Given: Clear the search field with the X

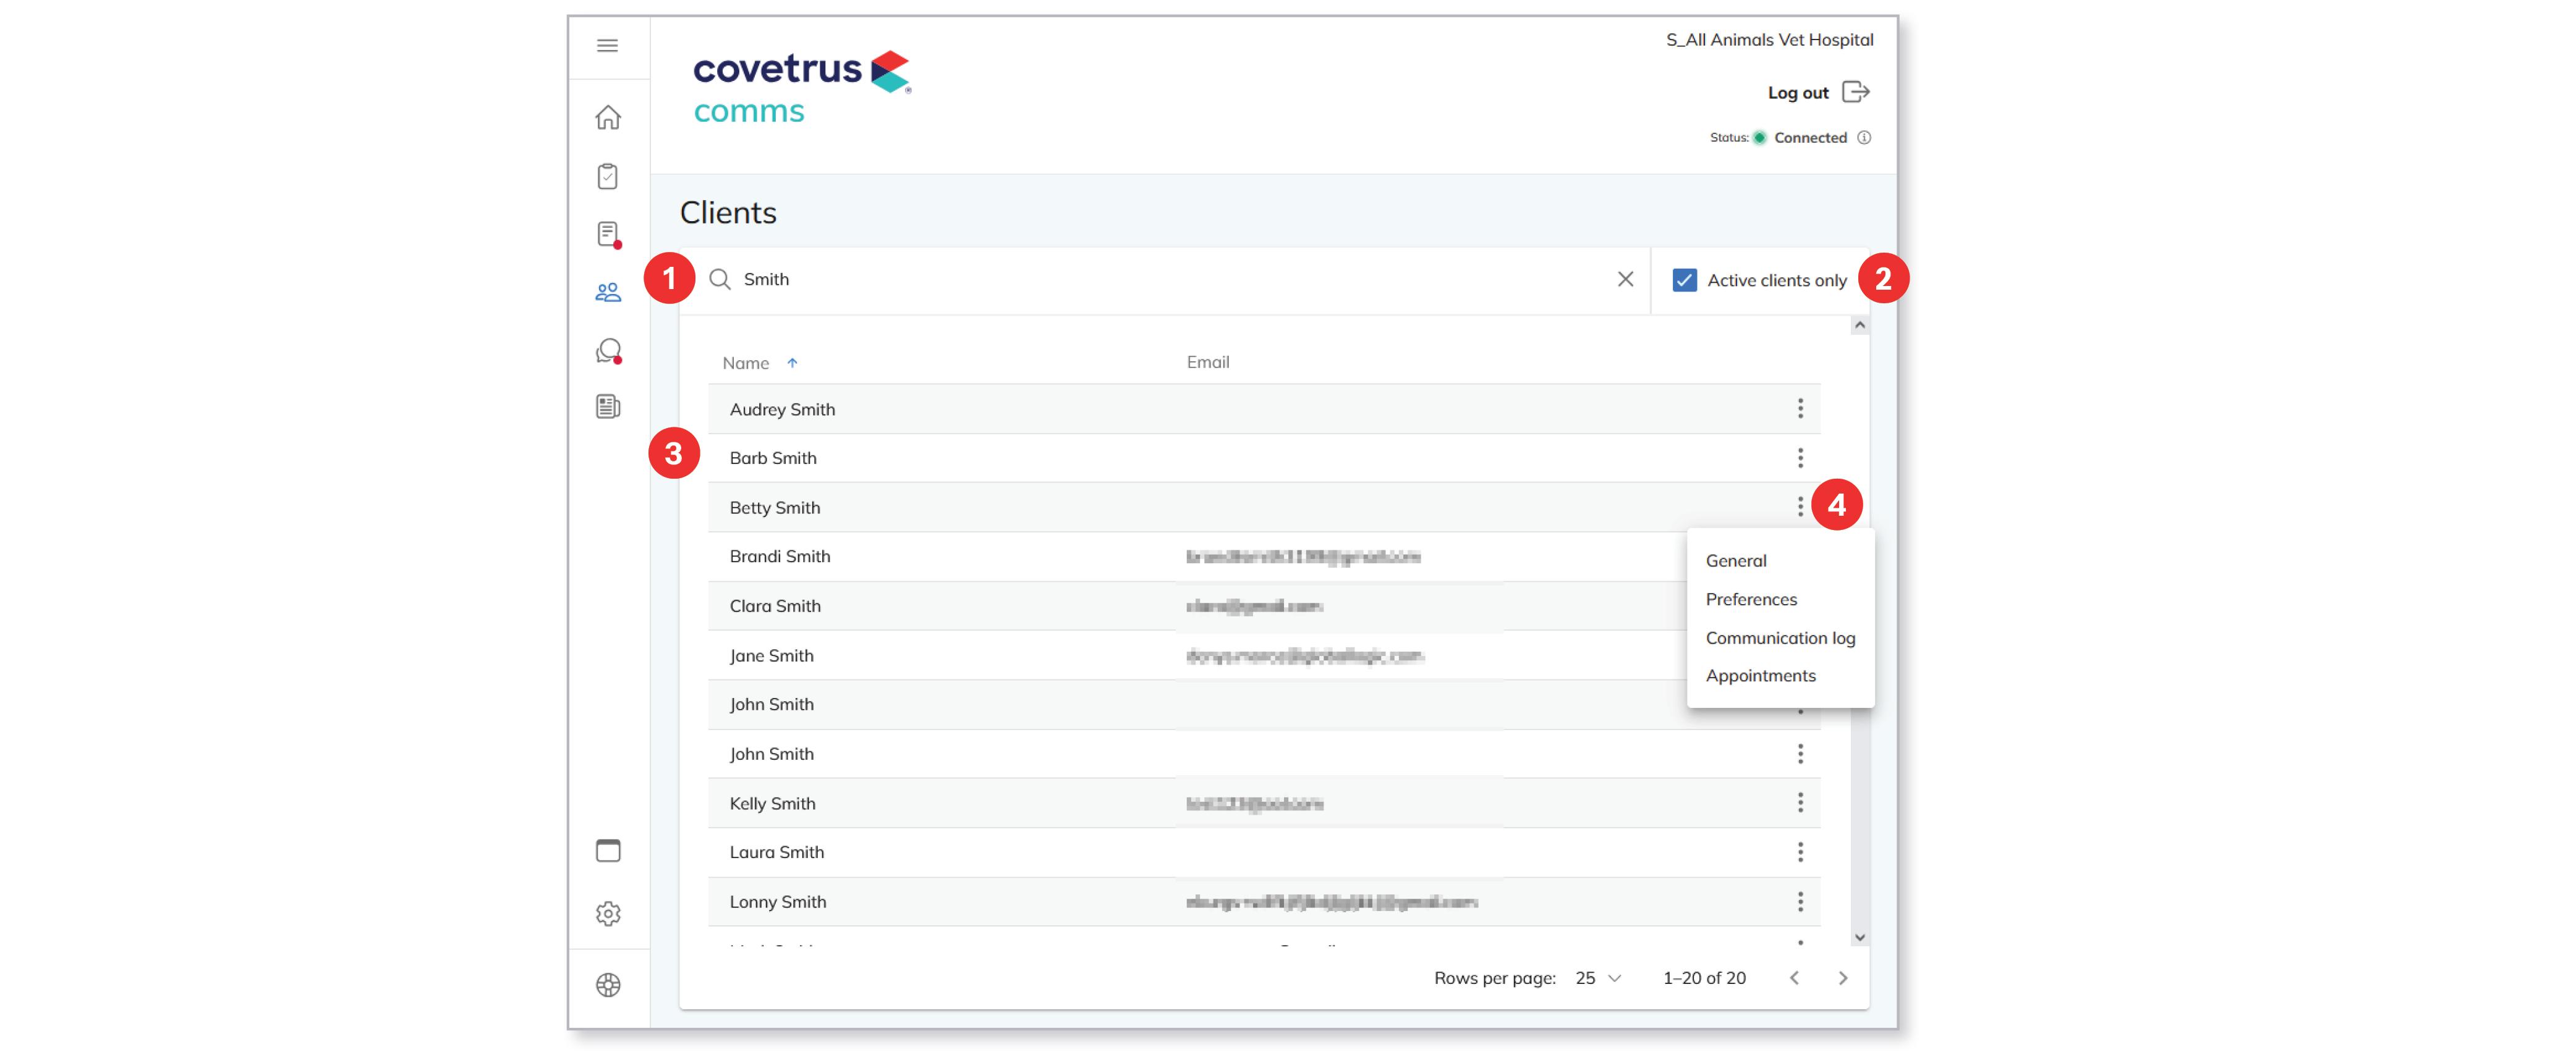Looking at the screenshot, I should (x=1625, y=280).
